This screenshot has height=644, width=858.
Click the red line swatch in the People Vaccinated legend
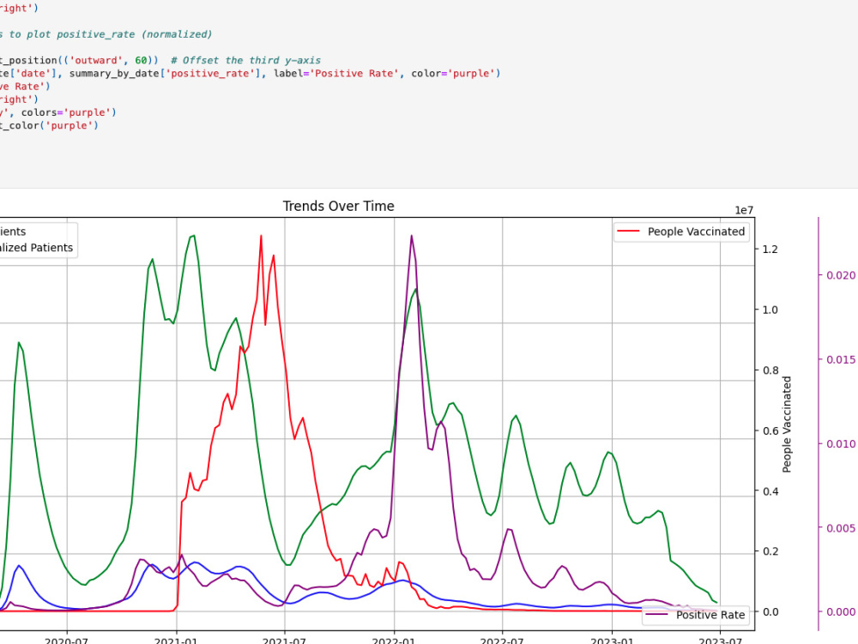(628, 232)
